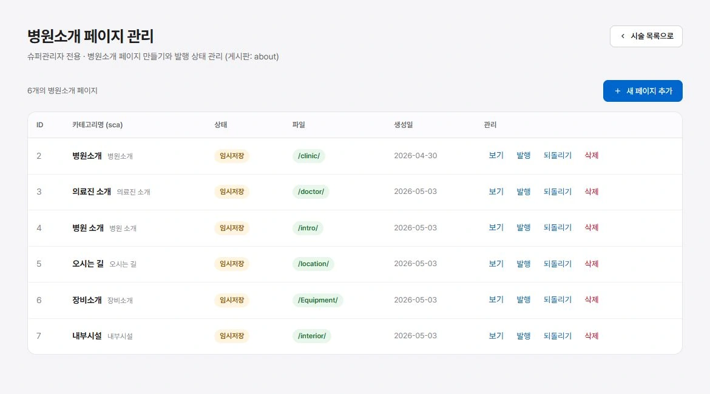
Task: Click the 새 페이지 추가 button
Action: click(643, 91)
